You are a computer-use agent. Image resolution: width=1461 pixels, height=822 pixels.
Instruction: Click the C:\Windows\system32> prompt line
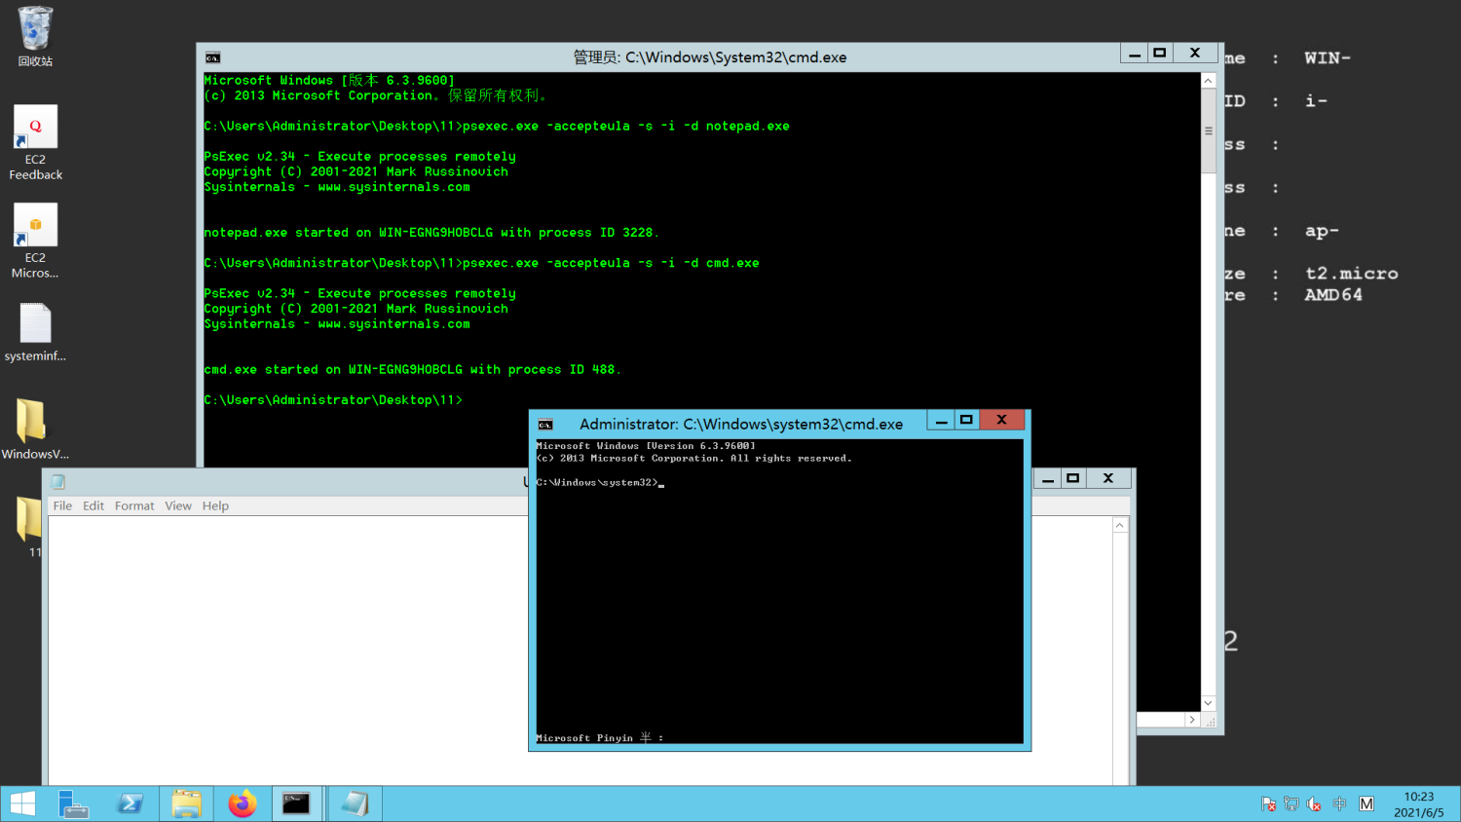click(600, 483)
